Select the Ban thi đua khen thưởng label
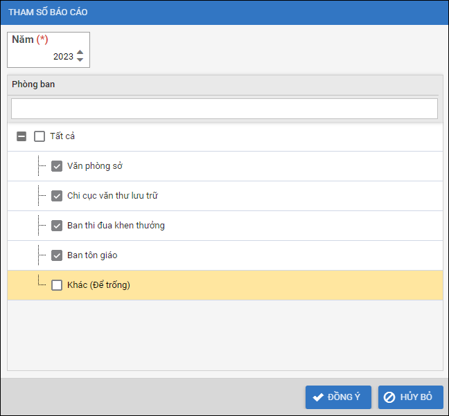Screen dimensions: 449x416 (x=116, y=226)
